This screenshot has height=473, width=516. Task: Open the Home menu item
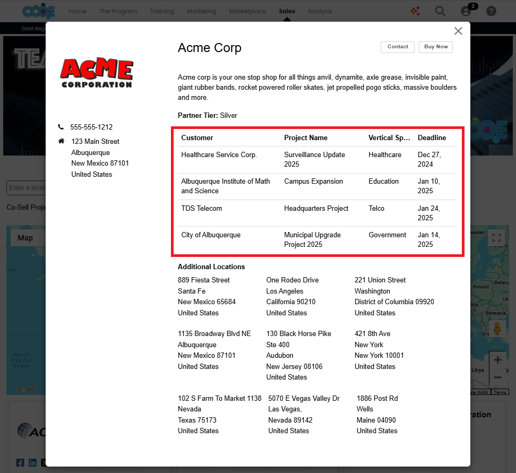pyautogui.click(x=78, y=11)
